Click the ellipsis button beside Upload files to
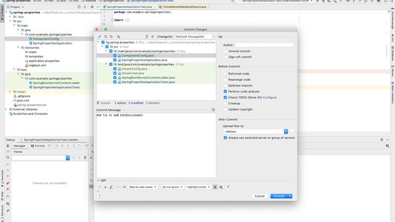 (291, 131)
